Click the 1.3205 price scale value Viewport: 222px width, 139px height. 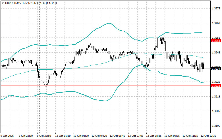(x=216, y=111)
